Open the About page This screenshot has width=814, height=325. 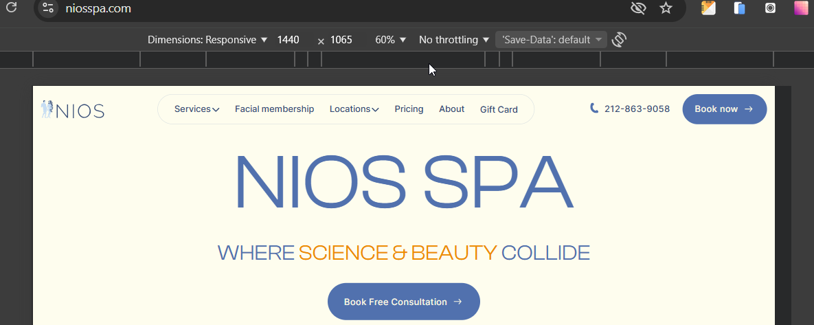click(x=451, y=109)
